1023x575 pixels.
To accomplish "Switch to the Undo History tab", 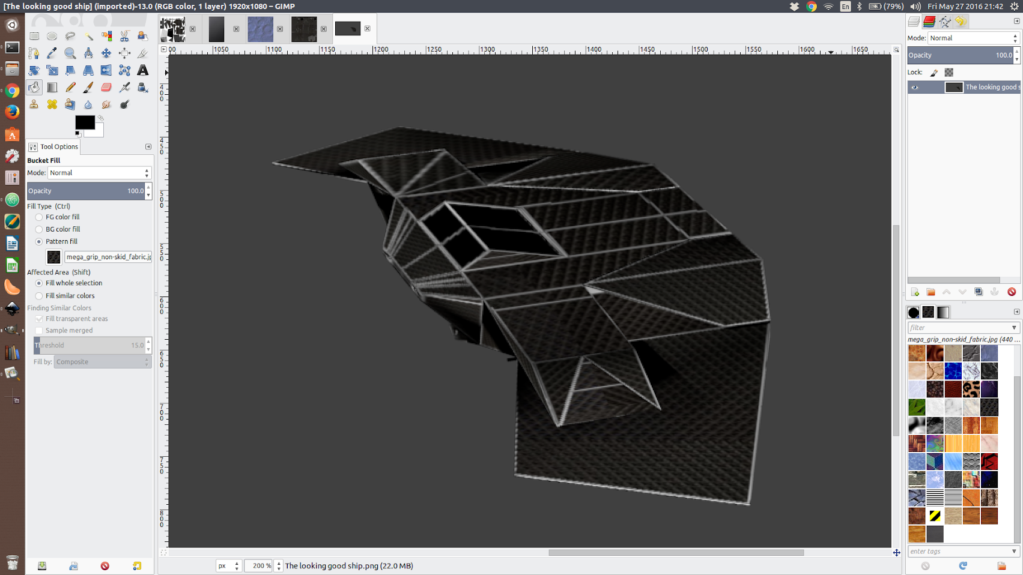I will 961,22.
